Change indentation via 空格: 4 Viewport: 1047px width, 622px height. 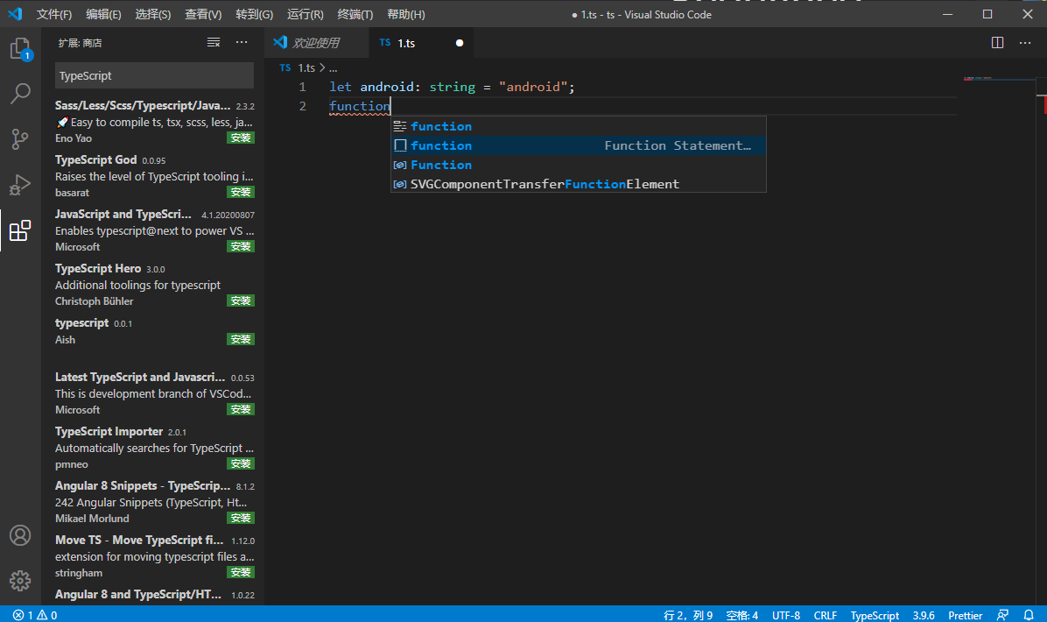[x=741, y=615]
